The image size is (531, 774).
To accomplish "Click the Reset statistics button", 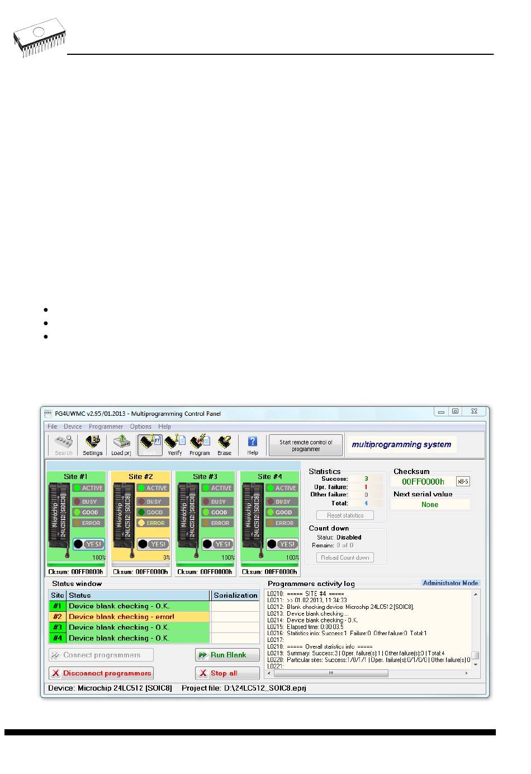I will coord(345,515).
